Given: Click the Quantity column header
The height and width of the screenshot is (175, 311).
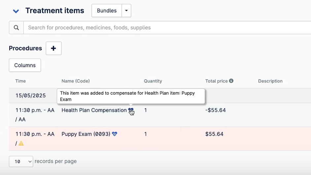Looking at the screenshot, I should coord(153,81).
